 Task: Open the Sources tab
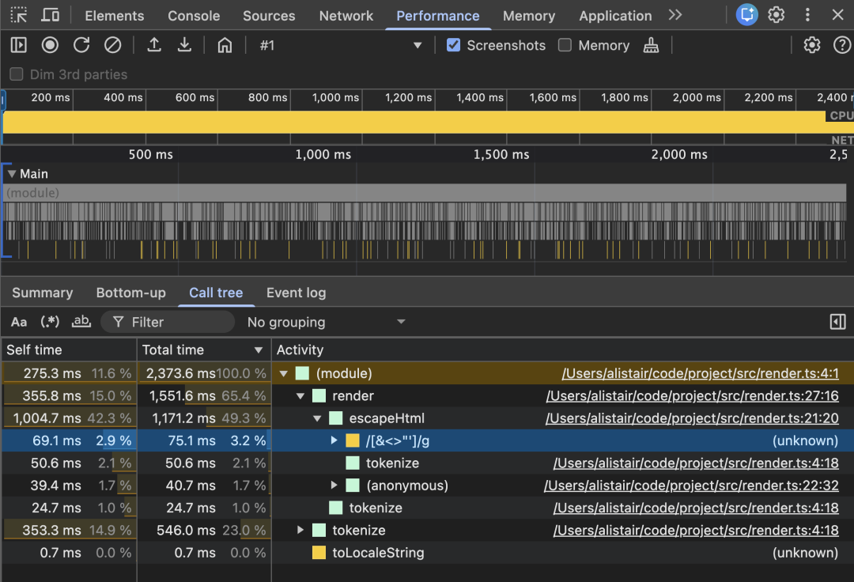coord(269,16)
